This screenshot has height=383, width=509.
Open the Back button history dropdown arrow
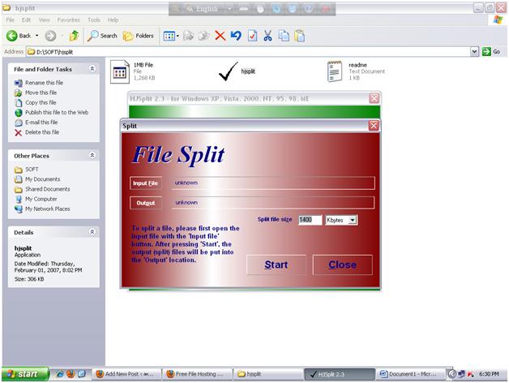[37, 36]
